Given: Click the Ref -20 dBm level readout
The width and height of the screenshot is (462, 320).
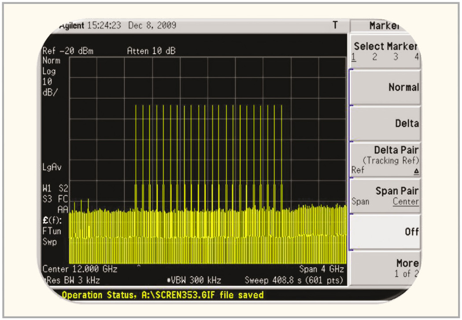Looking at the screenshot, I should tap(68, 52).
